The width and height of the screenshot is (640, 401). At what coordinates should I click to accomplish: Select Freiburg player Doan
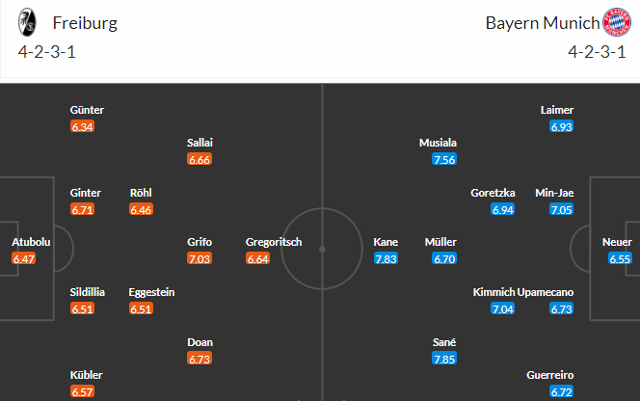point(200,342)
